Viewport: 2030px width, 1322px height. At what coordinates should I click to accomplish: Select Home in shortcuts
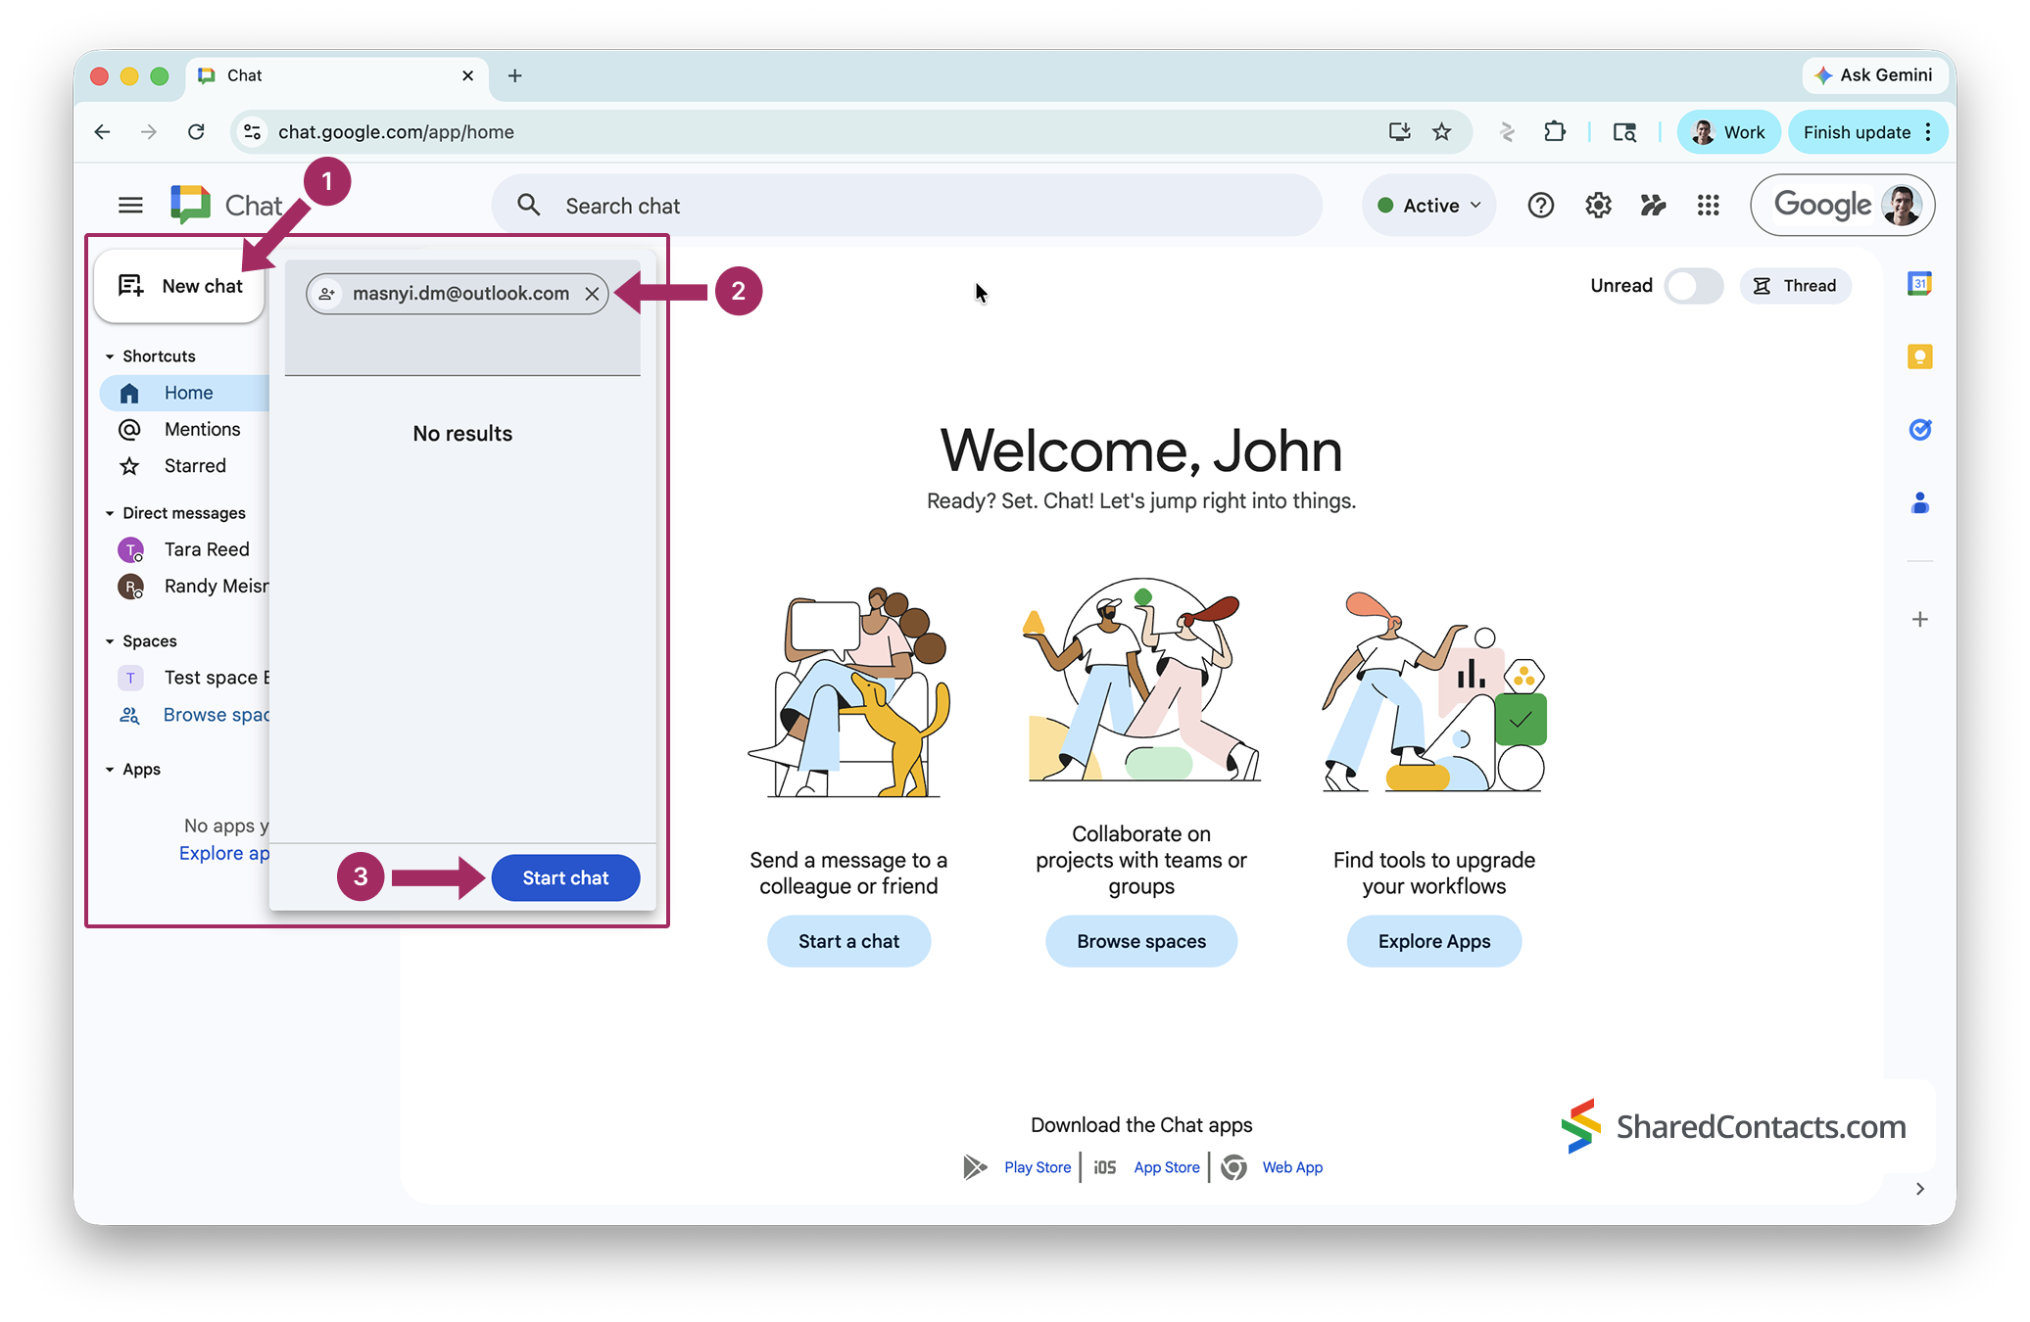pos(184,393)
